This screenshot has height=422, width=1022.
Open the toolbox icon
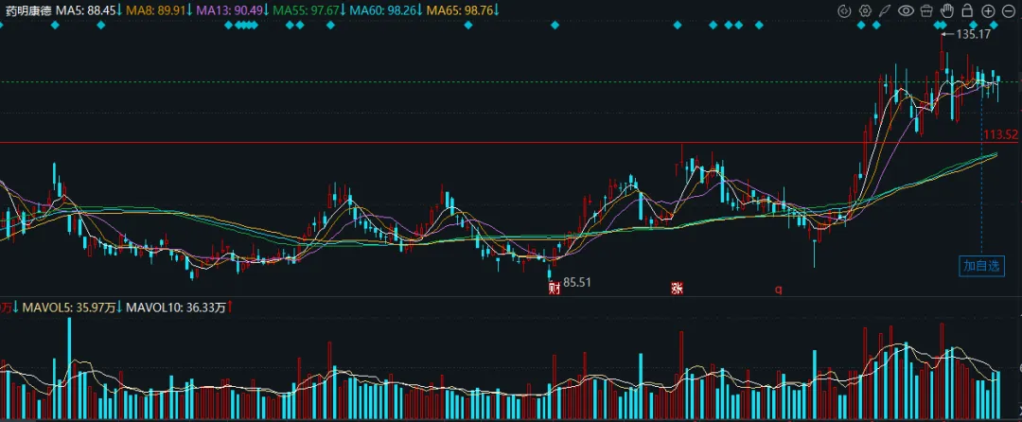pyautogui.click(x=926, y=10)
